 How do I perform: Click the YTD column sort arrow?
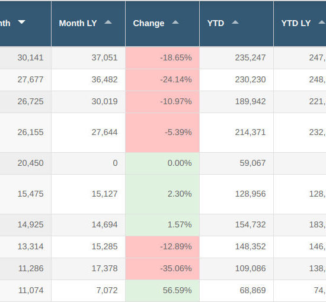pos(235,22)
